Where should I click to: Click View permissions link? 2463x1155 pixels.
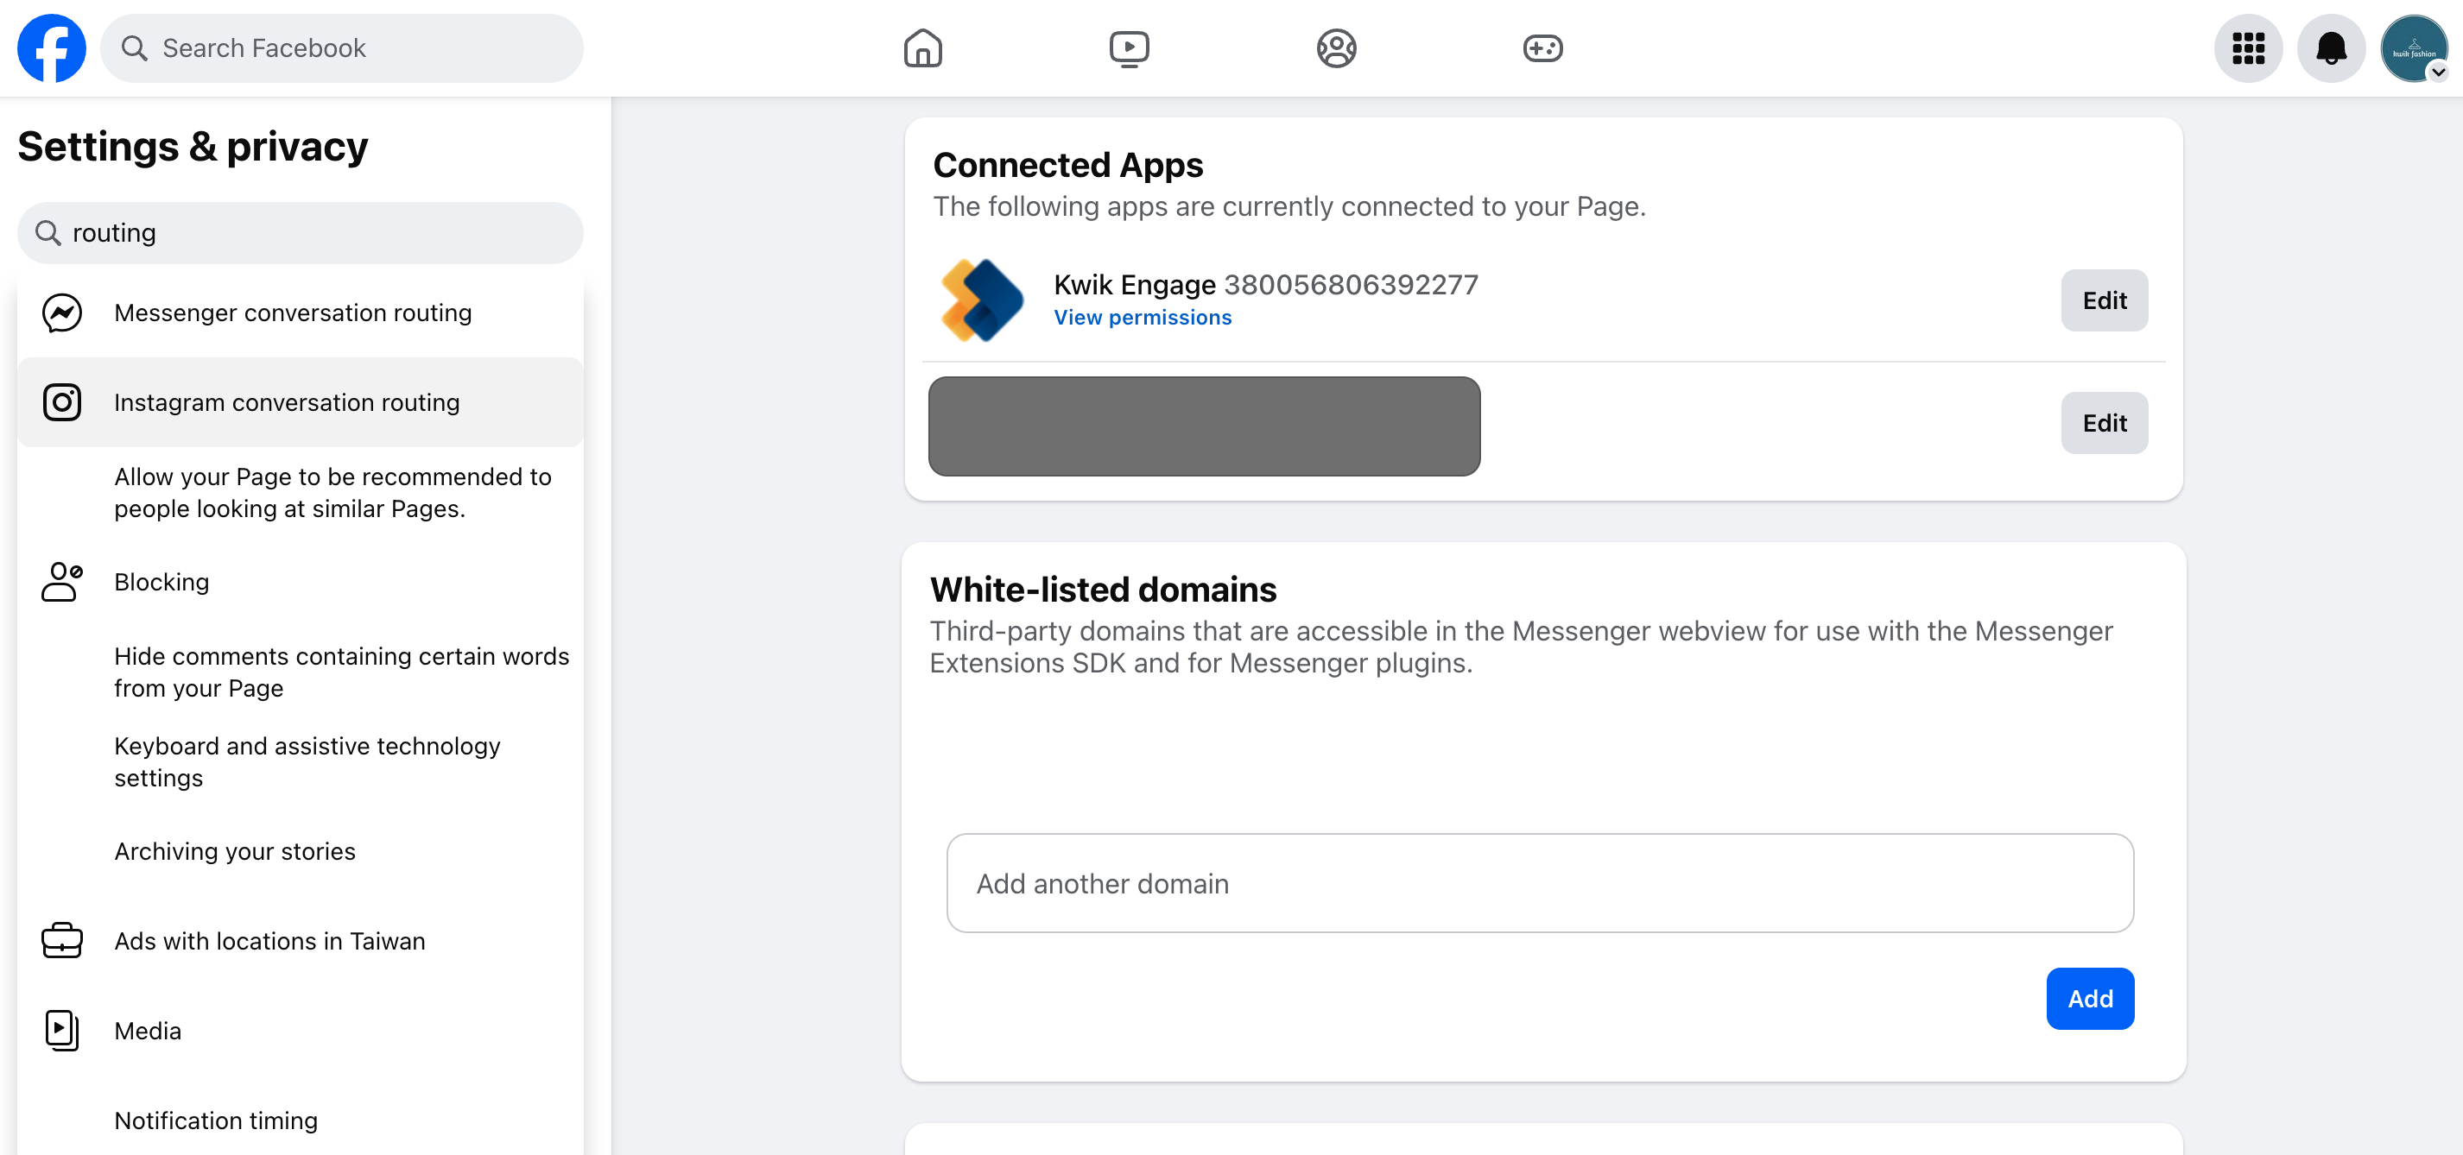[x=1143, y=317]
